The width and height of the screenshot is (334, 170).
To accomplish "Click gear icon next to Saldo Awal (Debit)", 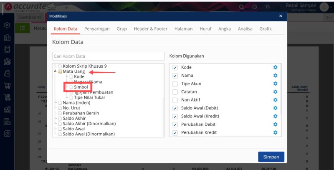I will click(275, 108).
